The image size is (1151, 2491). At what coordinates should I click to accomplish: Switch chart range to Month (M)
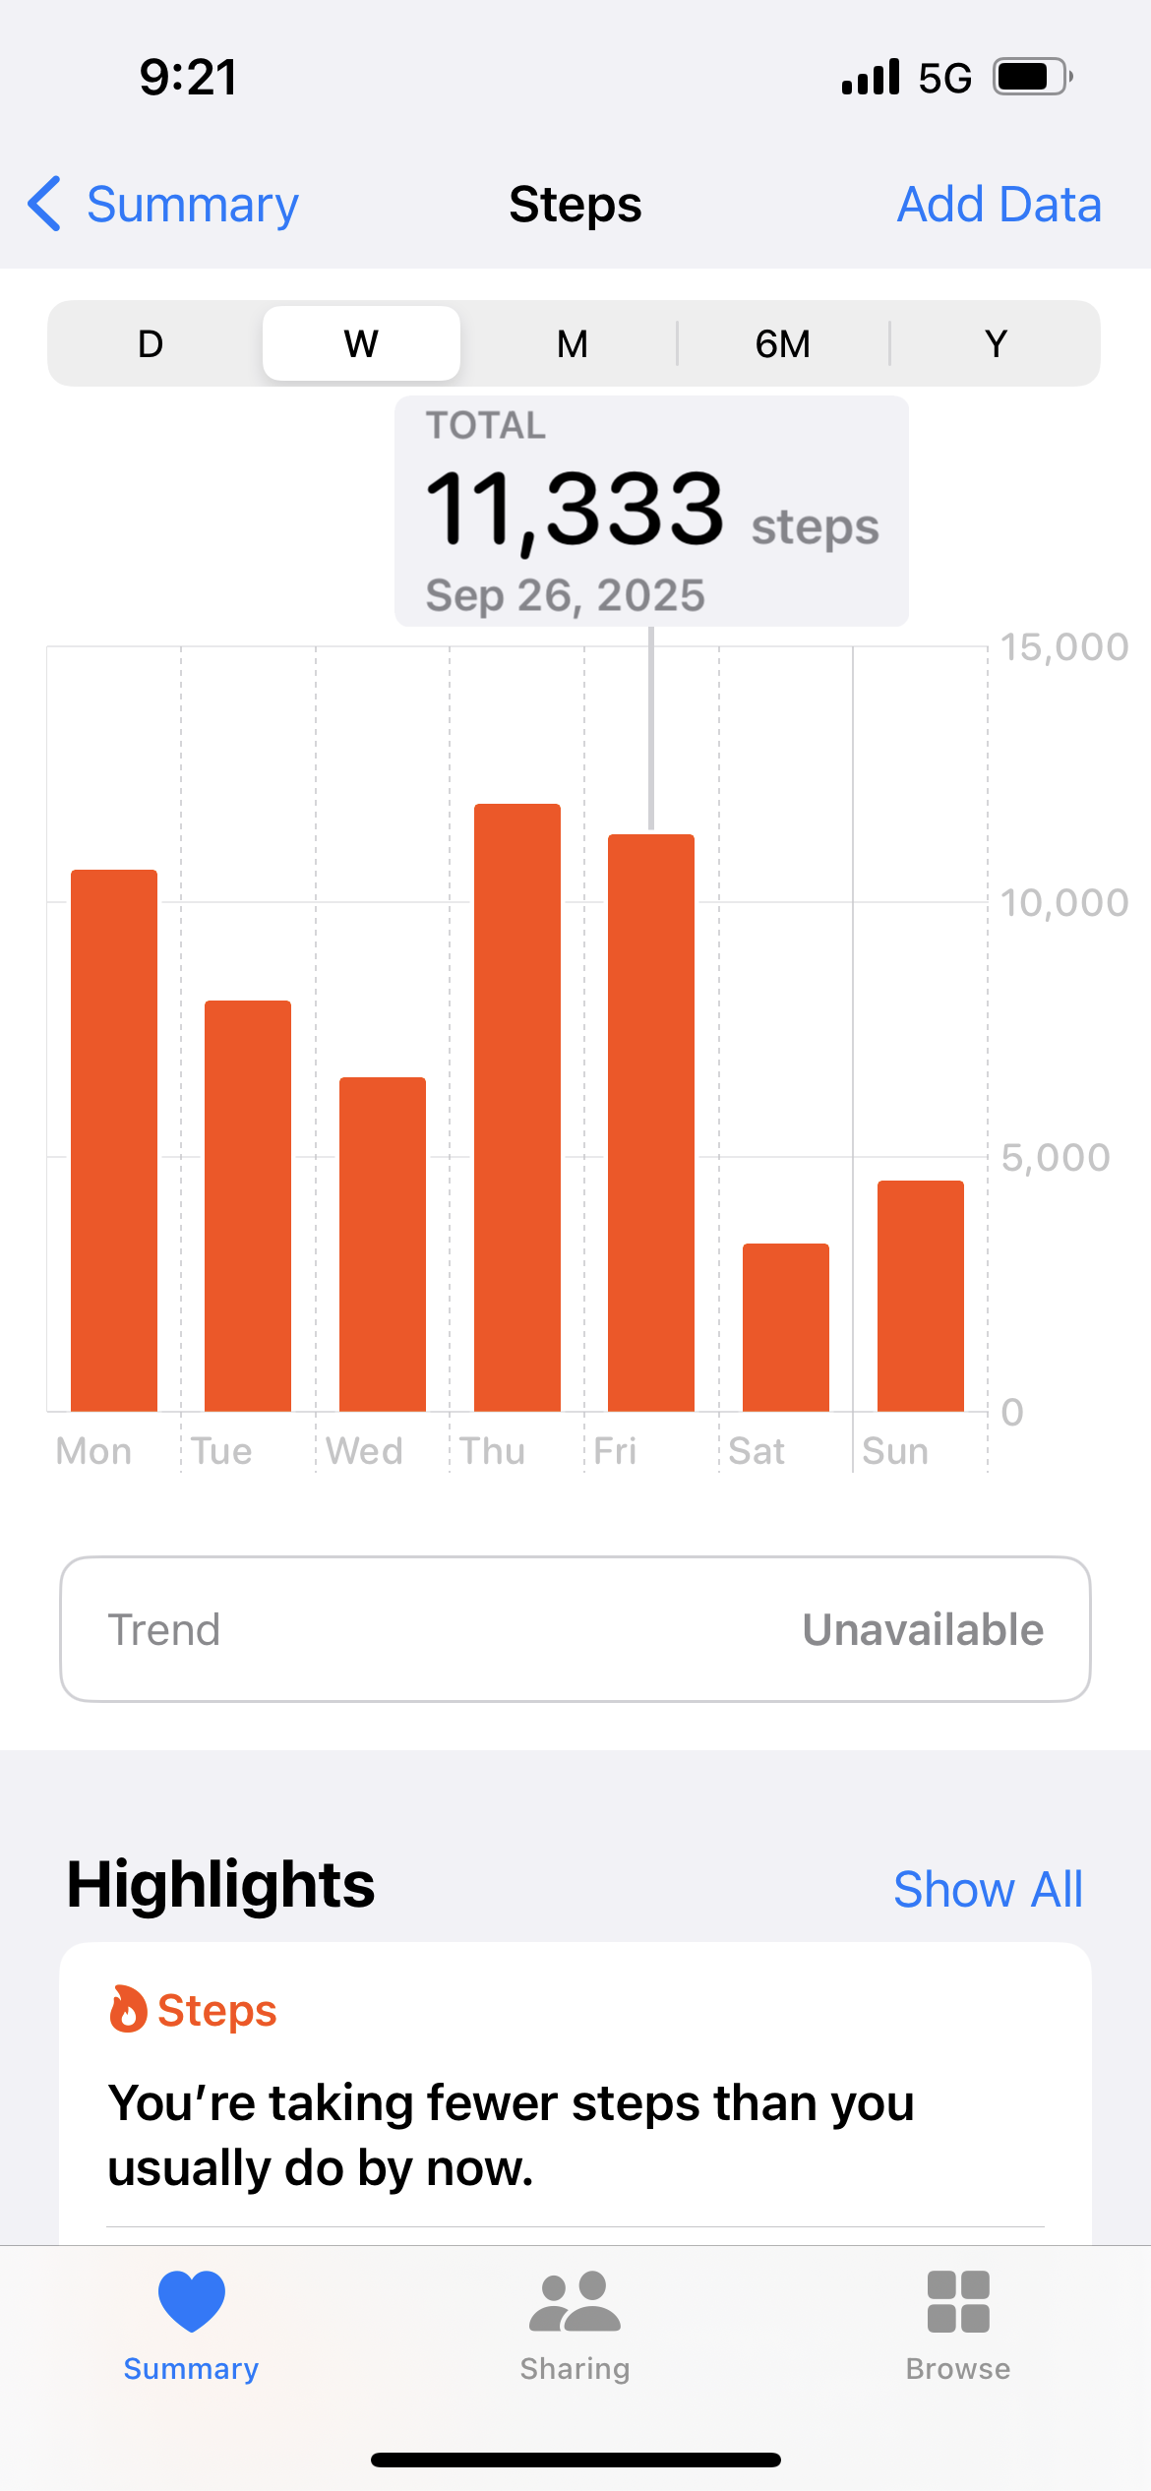[x=572, y=344]
